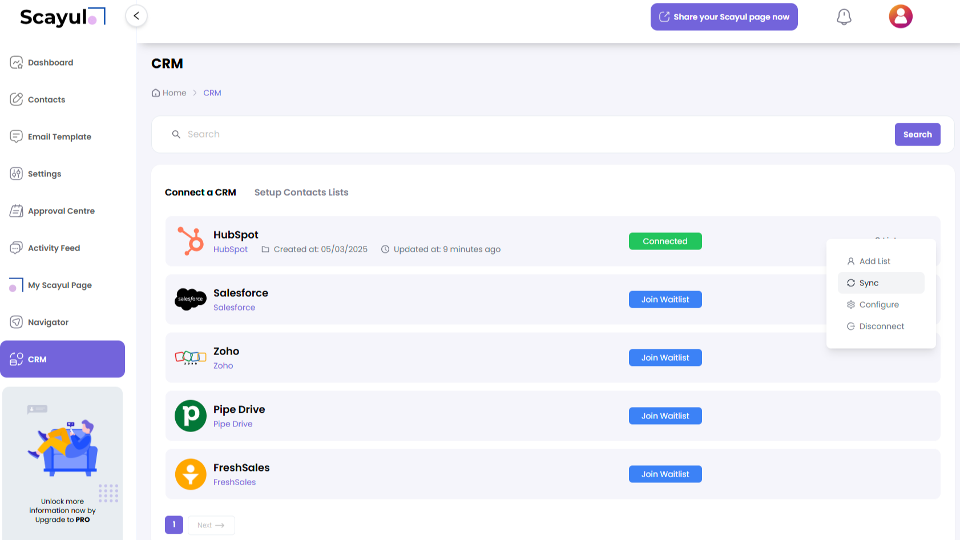Choose Configure from the dropdown menu

(x=878, y=305)
